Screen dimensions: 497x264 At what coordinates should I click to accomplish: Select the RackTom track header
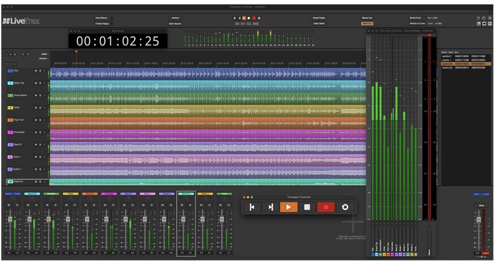coord(27,182)
